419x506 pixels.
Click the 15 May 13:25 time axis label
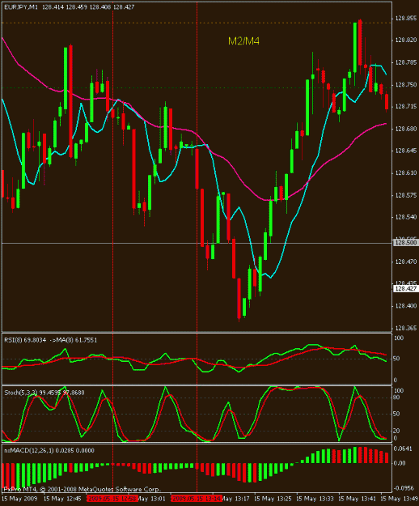[x=273, y=499]
